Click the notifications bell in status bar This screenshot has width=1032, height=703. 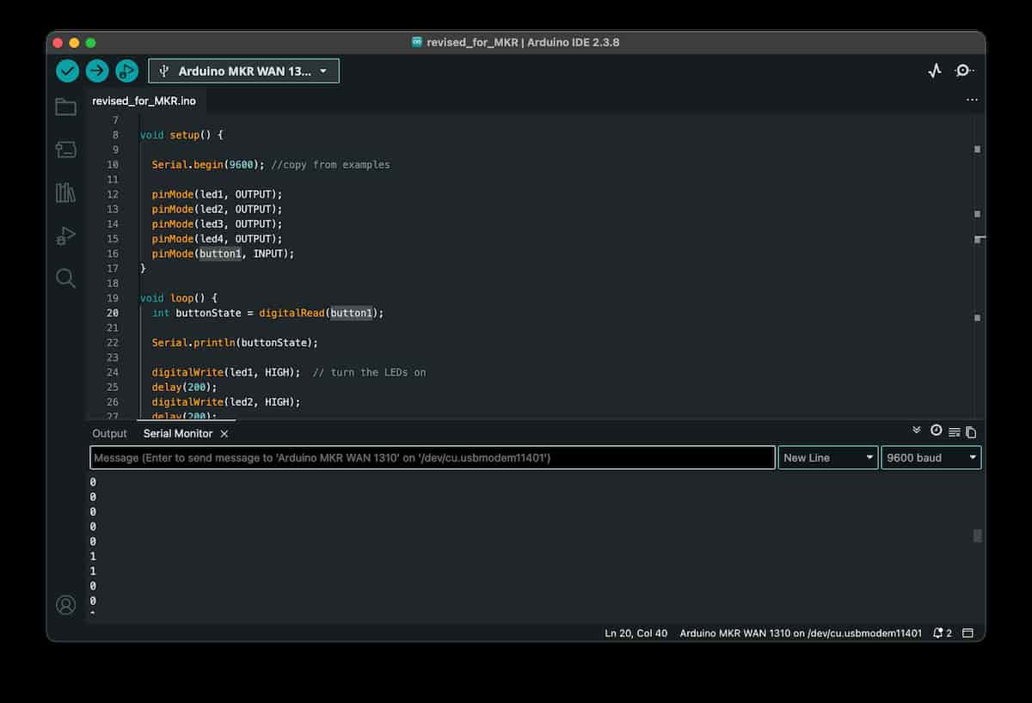click(938, 633)
